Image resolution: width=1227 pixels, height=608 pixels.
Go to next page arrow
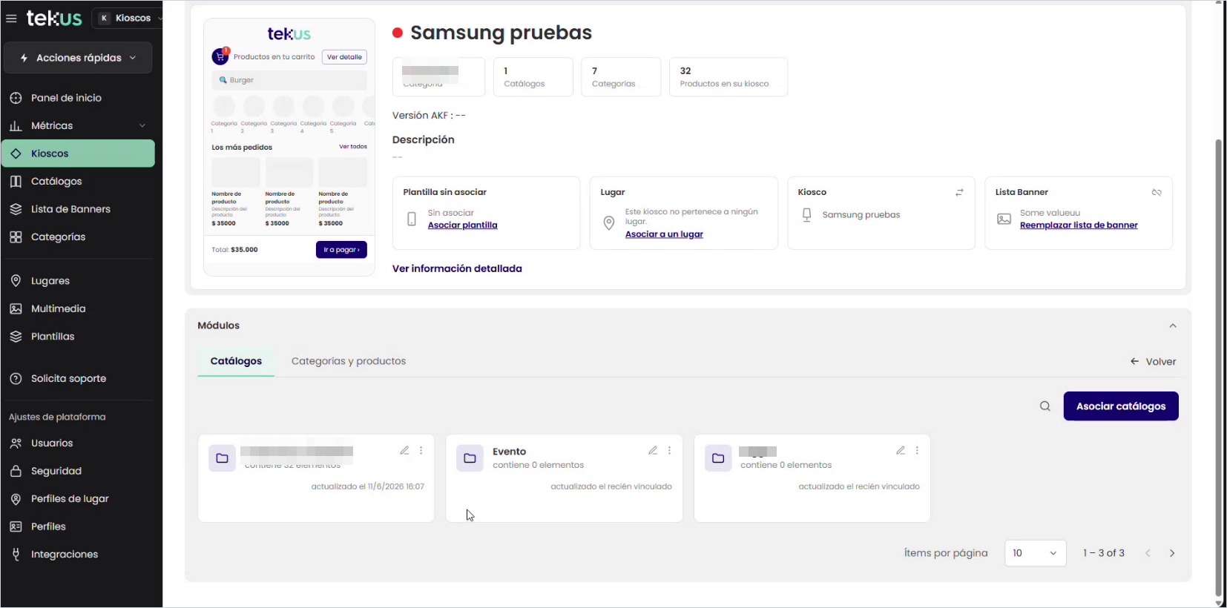pyautogui.click(x=1172, y=553)
